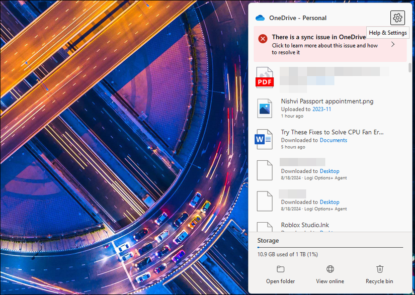415x295 pixels.
Task: Select the Storage section heading
Action: click(x=268, y=240)
